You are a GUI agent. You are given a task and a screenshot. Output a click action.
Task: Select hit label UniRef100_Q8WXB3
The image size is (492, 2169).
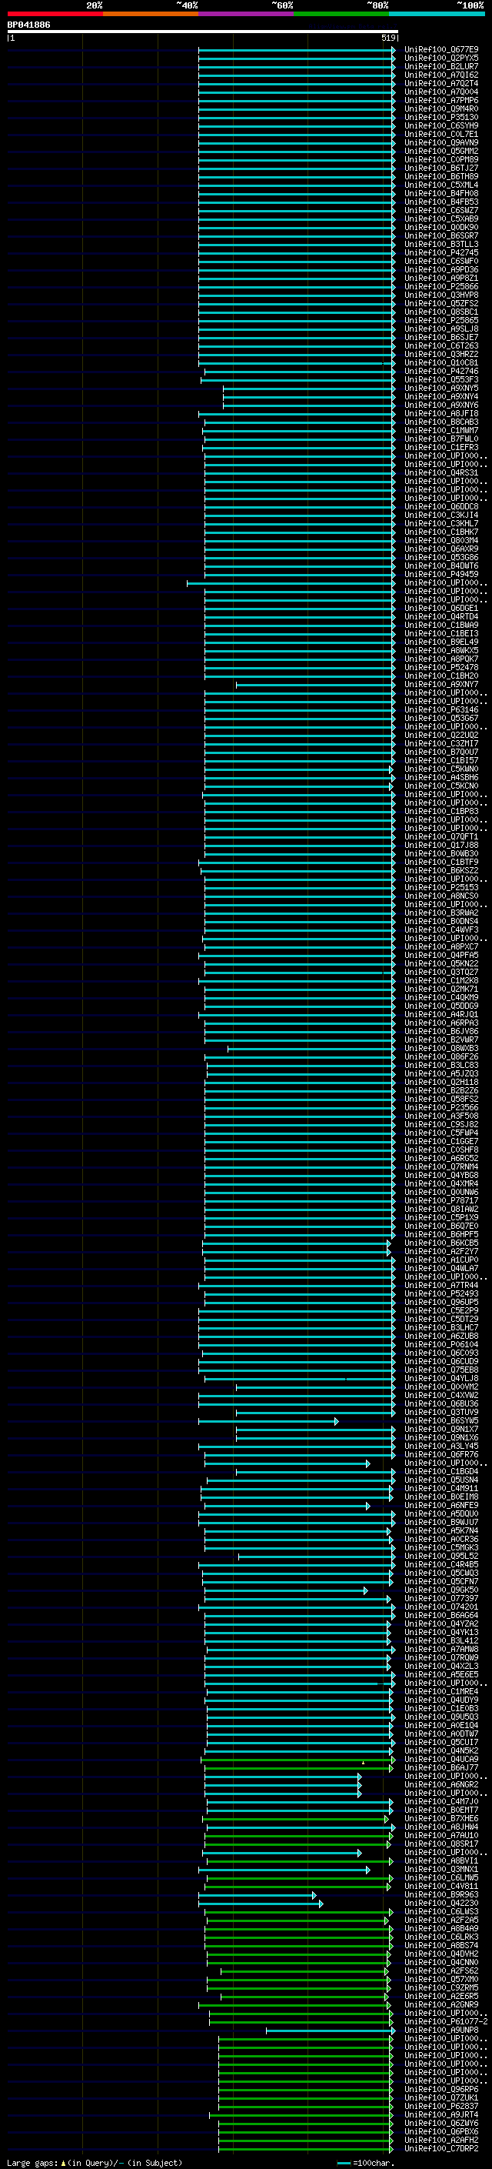441,1049
